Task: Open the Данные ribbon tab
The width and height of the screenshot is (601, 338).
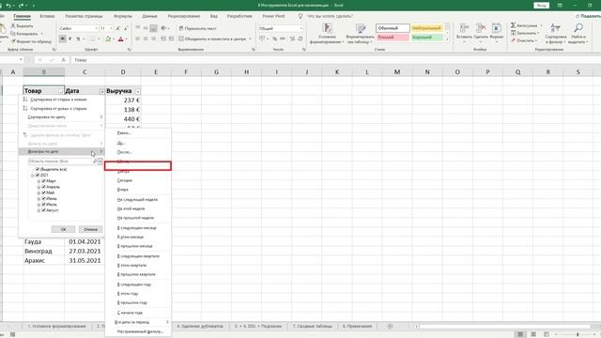Action: pyautogui.click(x=149, y=16)
